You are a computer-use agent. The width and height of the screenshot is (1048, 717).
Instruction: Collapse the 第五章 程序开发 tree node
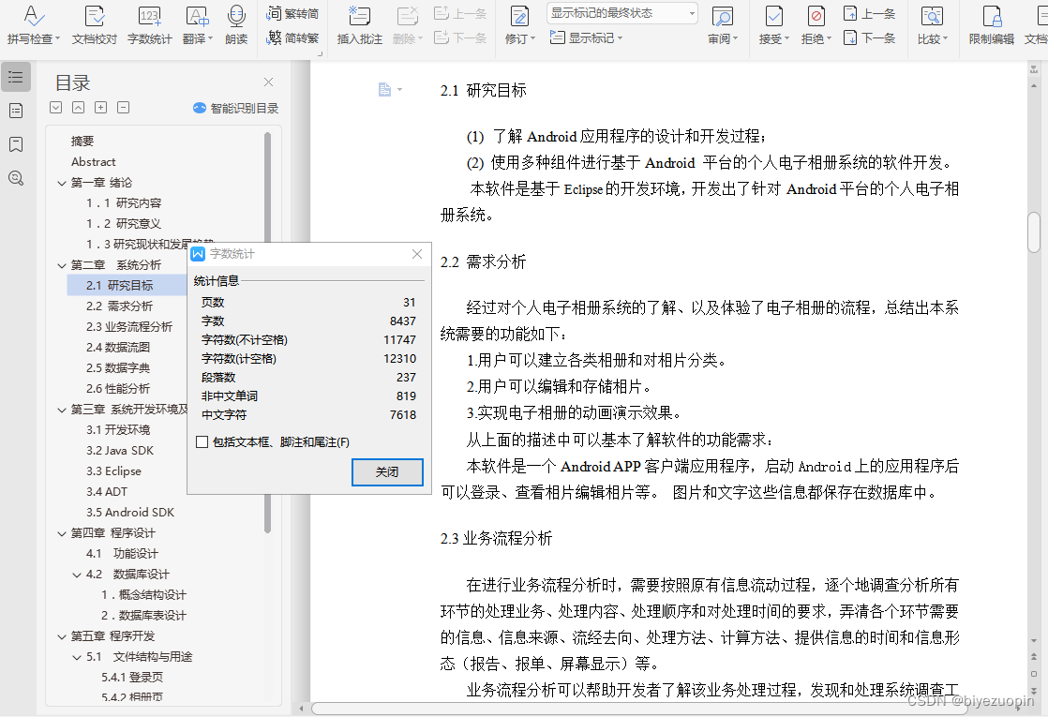click(62, 636)
